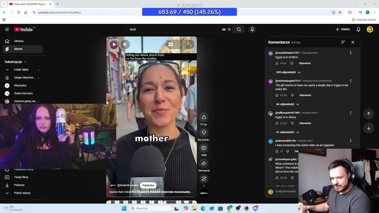Image resolution: width=379 pixels, height=213 pixels.
Task: Go to YouTube home via logo
Action: pyautogui.click(x=23, y=29)
